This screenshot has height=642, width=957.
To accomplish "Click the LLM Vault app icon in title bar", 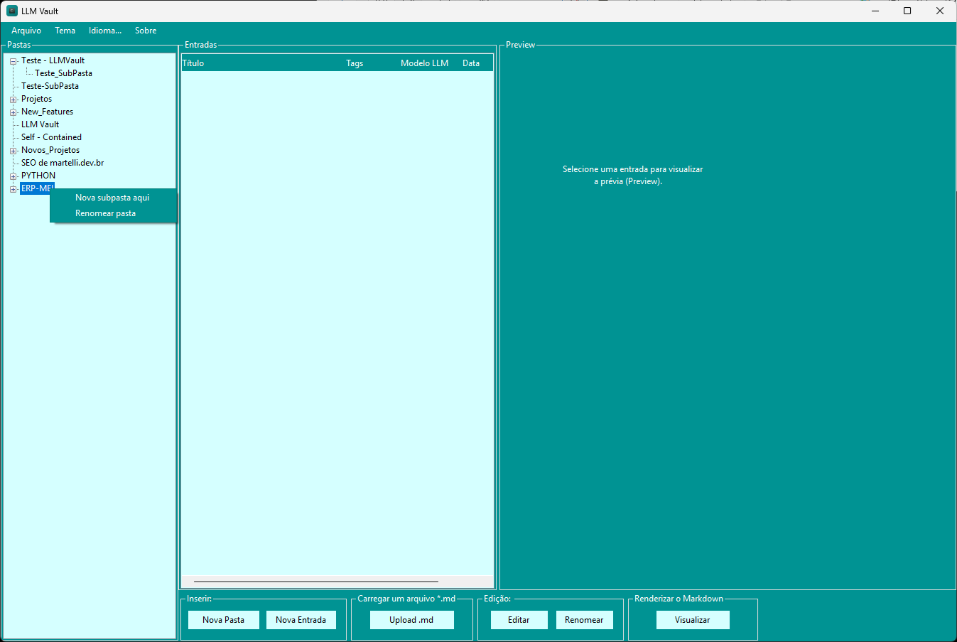I will (x=12, y=11).
